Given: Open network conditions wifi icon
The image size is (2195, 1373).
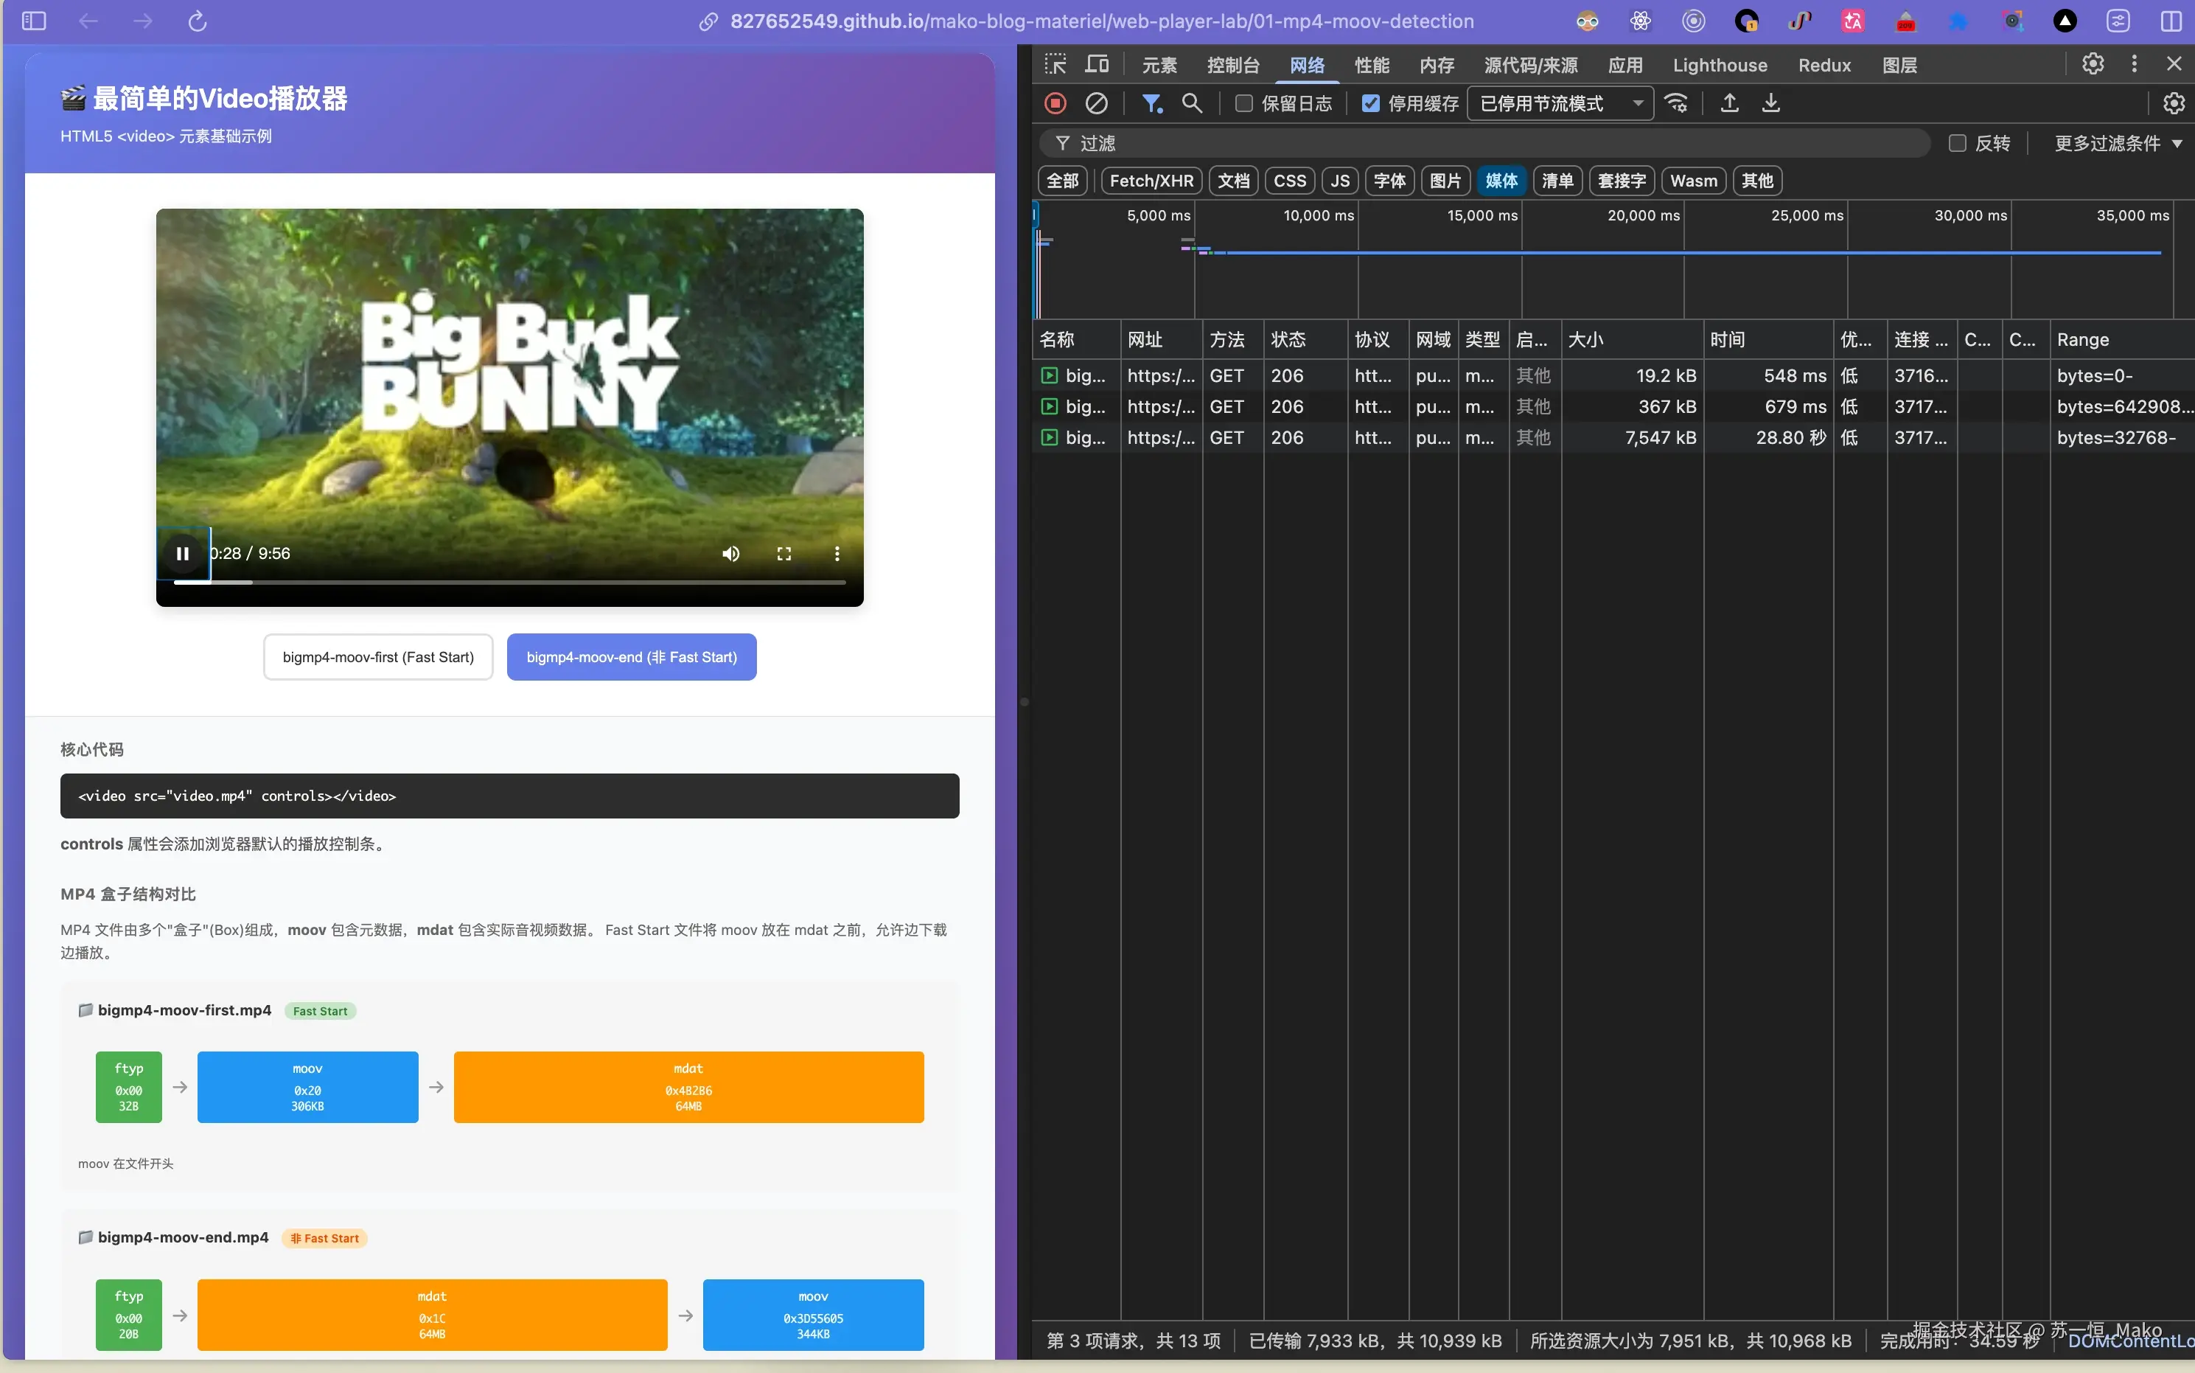Looking at the screenshot, I should [x=1676, y=103].
